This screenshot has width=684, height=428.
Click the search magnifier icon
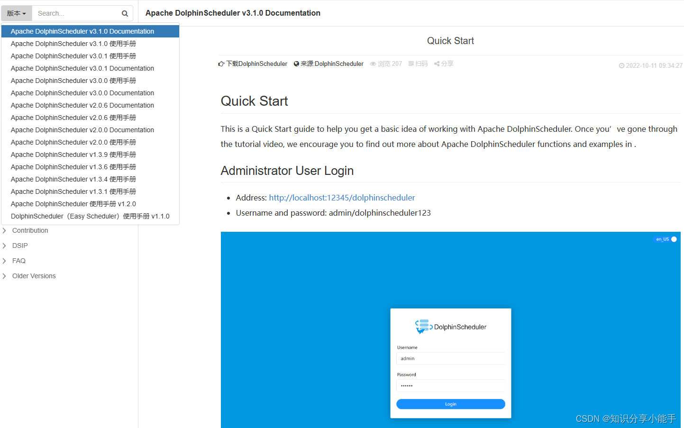click(x=125, y=13)
